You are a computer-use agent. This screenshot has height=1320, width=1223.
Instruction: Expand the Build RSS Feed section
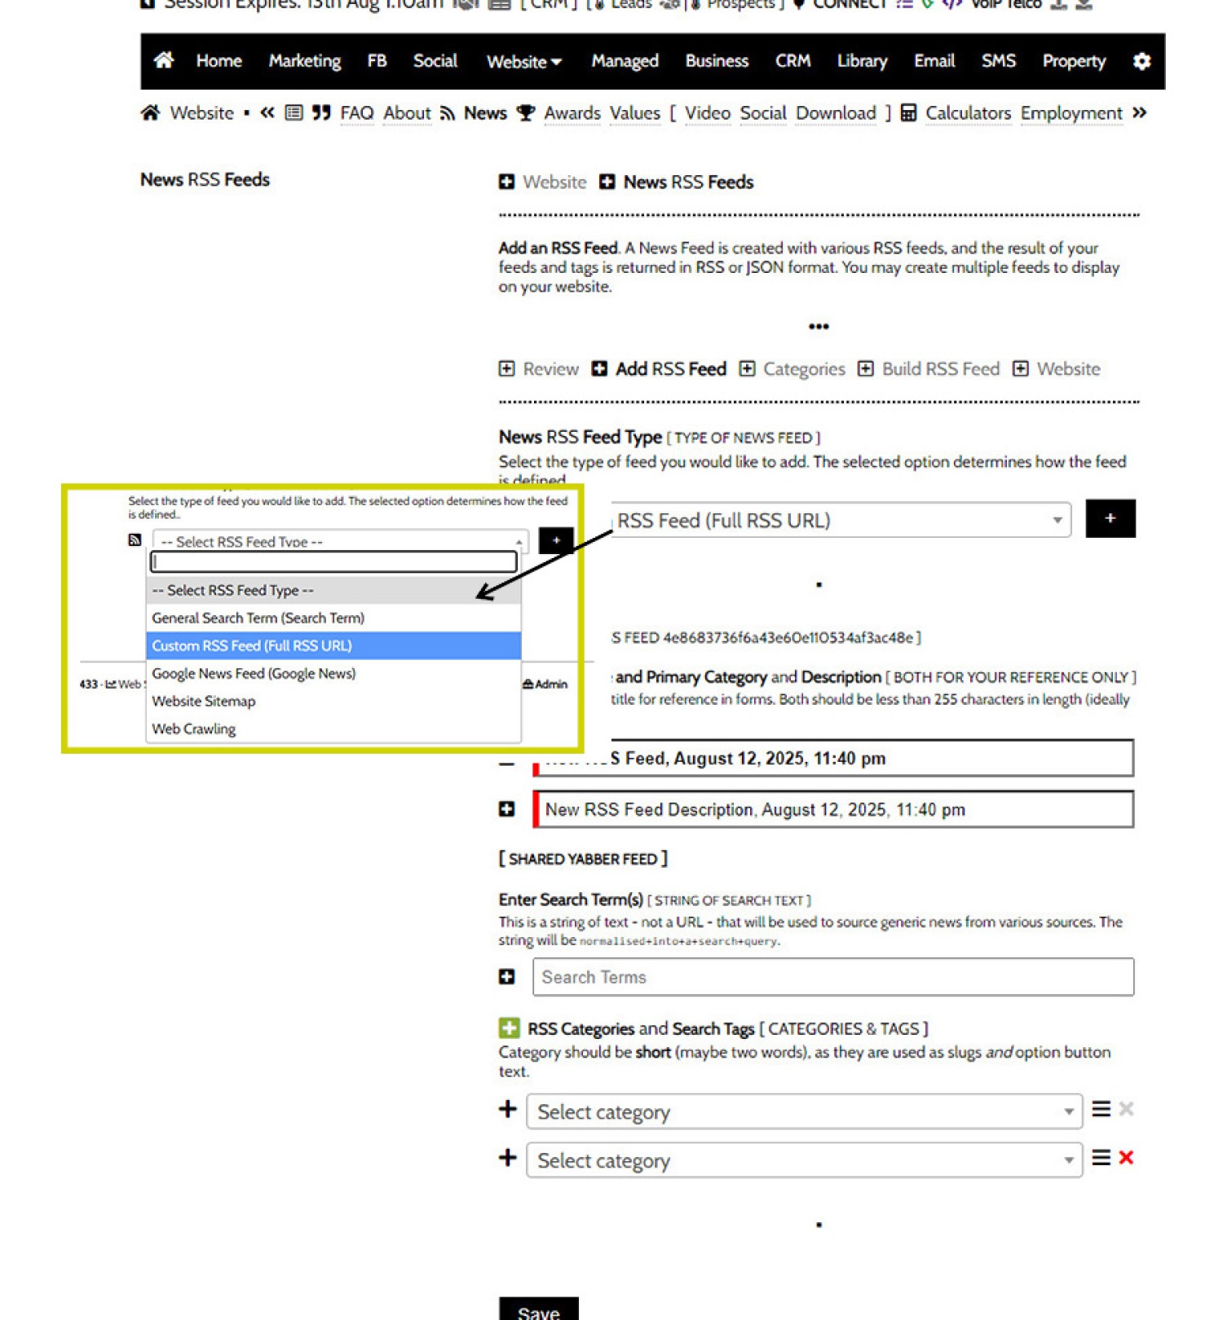coord(866,369)
